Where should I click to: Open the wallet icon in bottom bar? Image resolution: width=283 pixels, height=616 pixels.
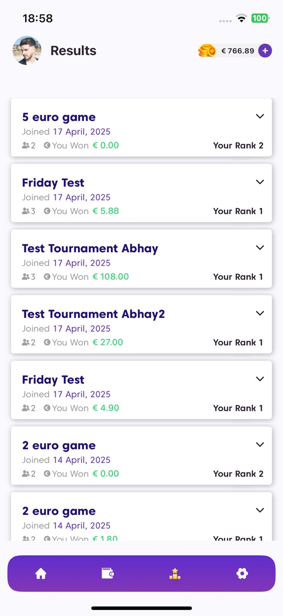[108, 573]
